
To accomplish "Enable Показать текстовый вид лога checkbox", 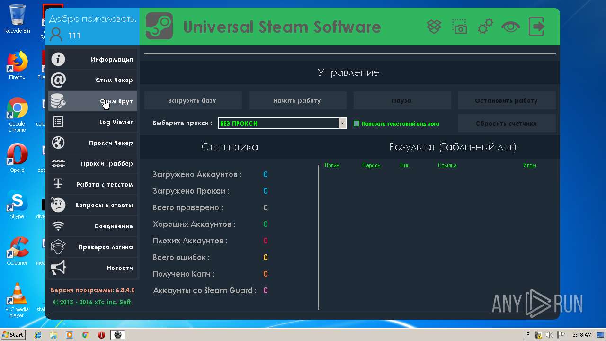I will pos(356,124).
